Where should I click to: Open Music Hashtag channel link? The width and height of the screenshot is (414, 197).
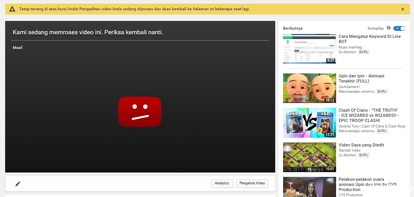[350, 47]
